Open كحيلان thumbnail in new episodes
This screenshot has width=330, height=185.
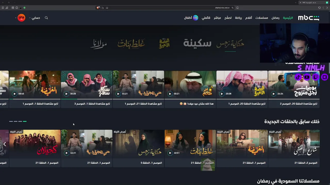coord(35,144)
